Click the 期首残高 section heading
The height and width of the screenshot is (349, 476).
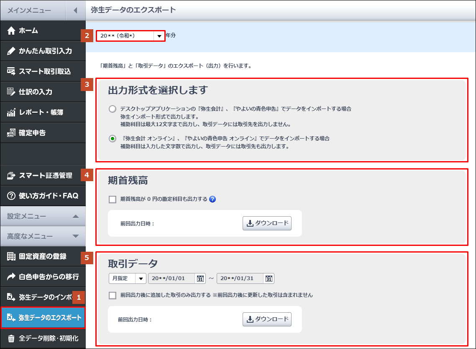(x=128, y=180)
